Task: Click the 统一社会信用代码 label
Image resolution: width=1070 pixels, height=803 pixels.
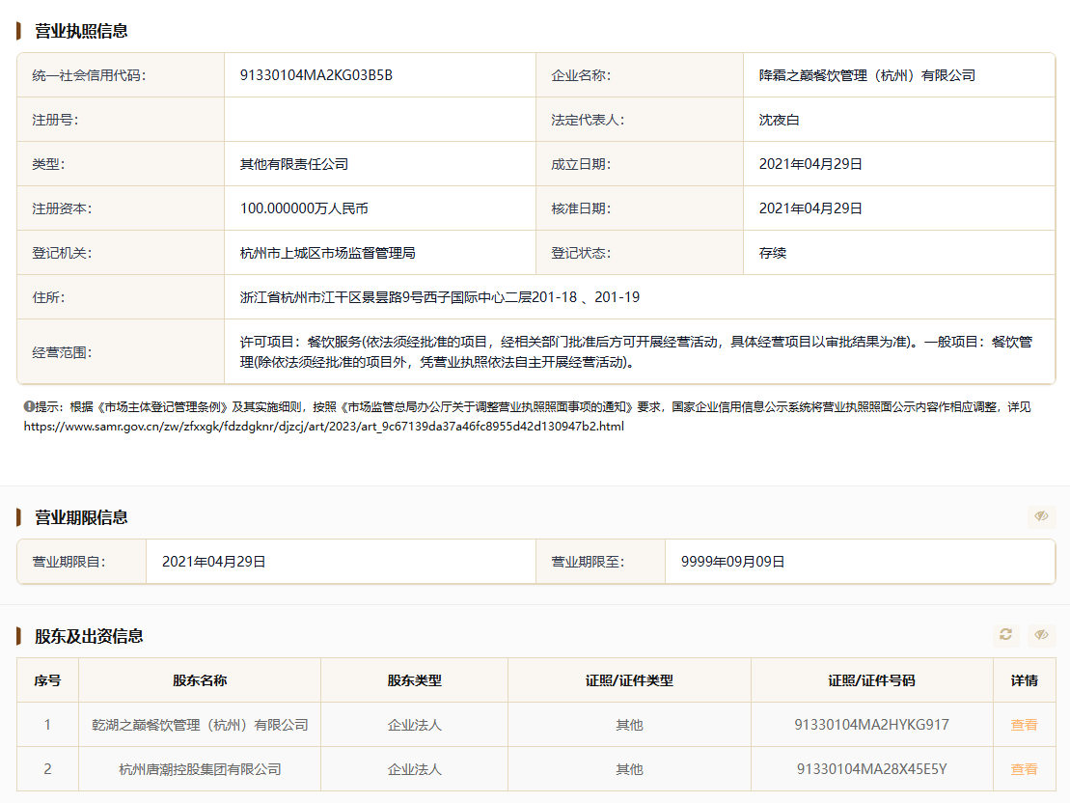Action: (89, 75)
